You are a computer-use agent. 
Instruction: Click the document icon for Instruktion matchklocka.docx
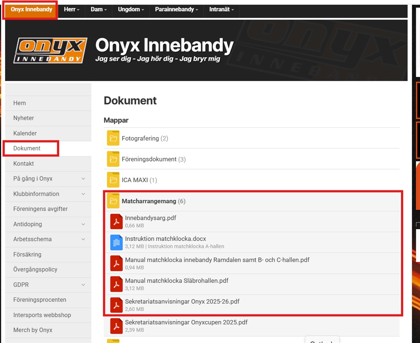116,242
